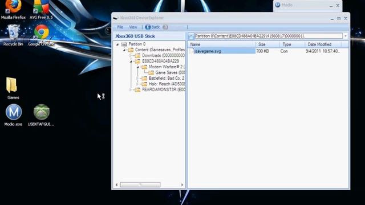Click the Back button label
365x205 pixels.
tap(156, 27)
